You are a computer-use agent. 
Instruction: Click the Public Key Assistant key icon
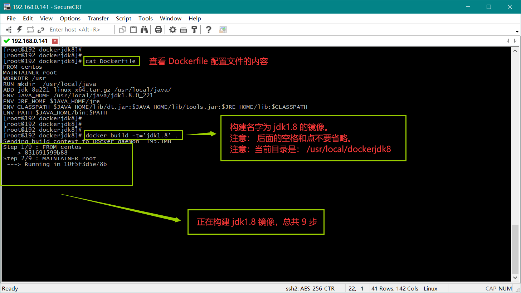194,30
